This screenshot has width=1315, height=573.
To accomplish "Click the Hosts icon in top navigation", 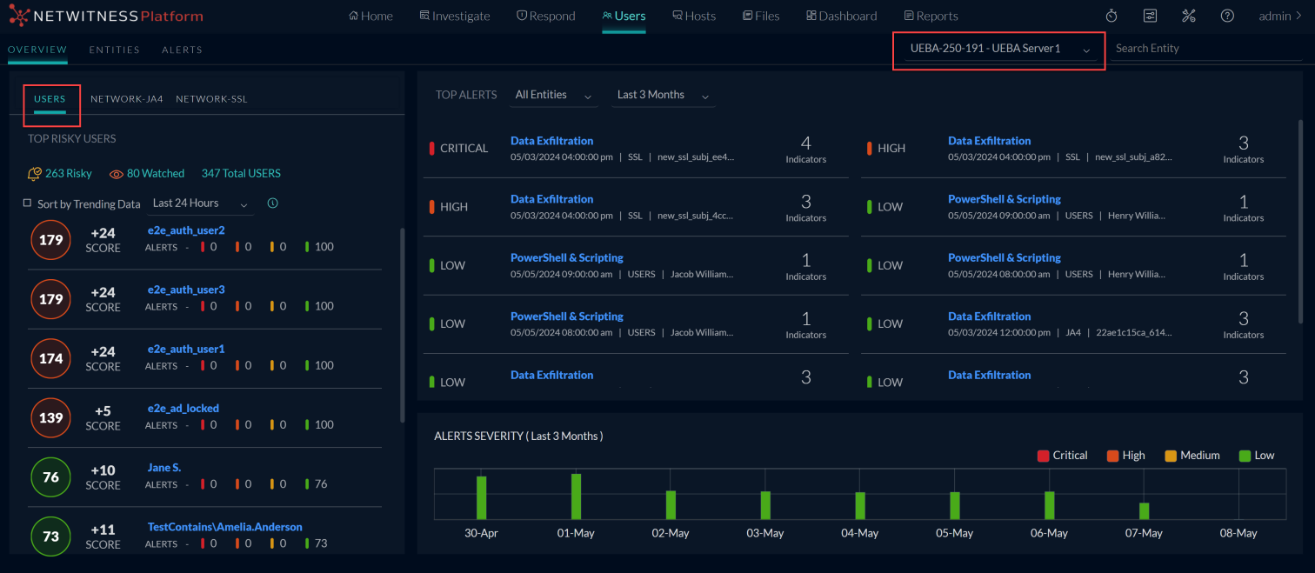I will tap(677, 16).
